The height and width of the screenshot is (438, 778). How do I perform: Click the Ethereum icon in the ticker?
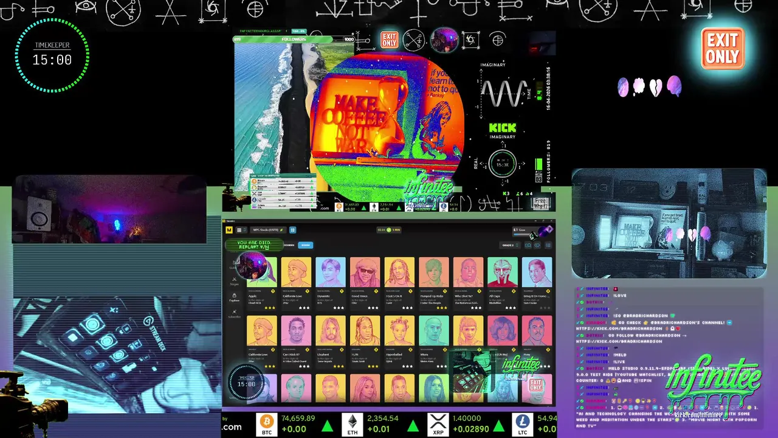353,422
